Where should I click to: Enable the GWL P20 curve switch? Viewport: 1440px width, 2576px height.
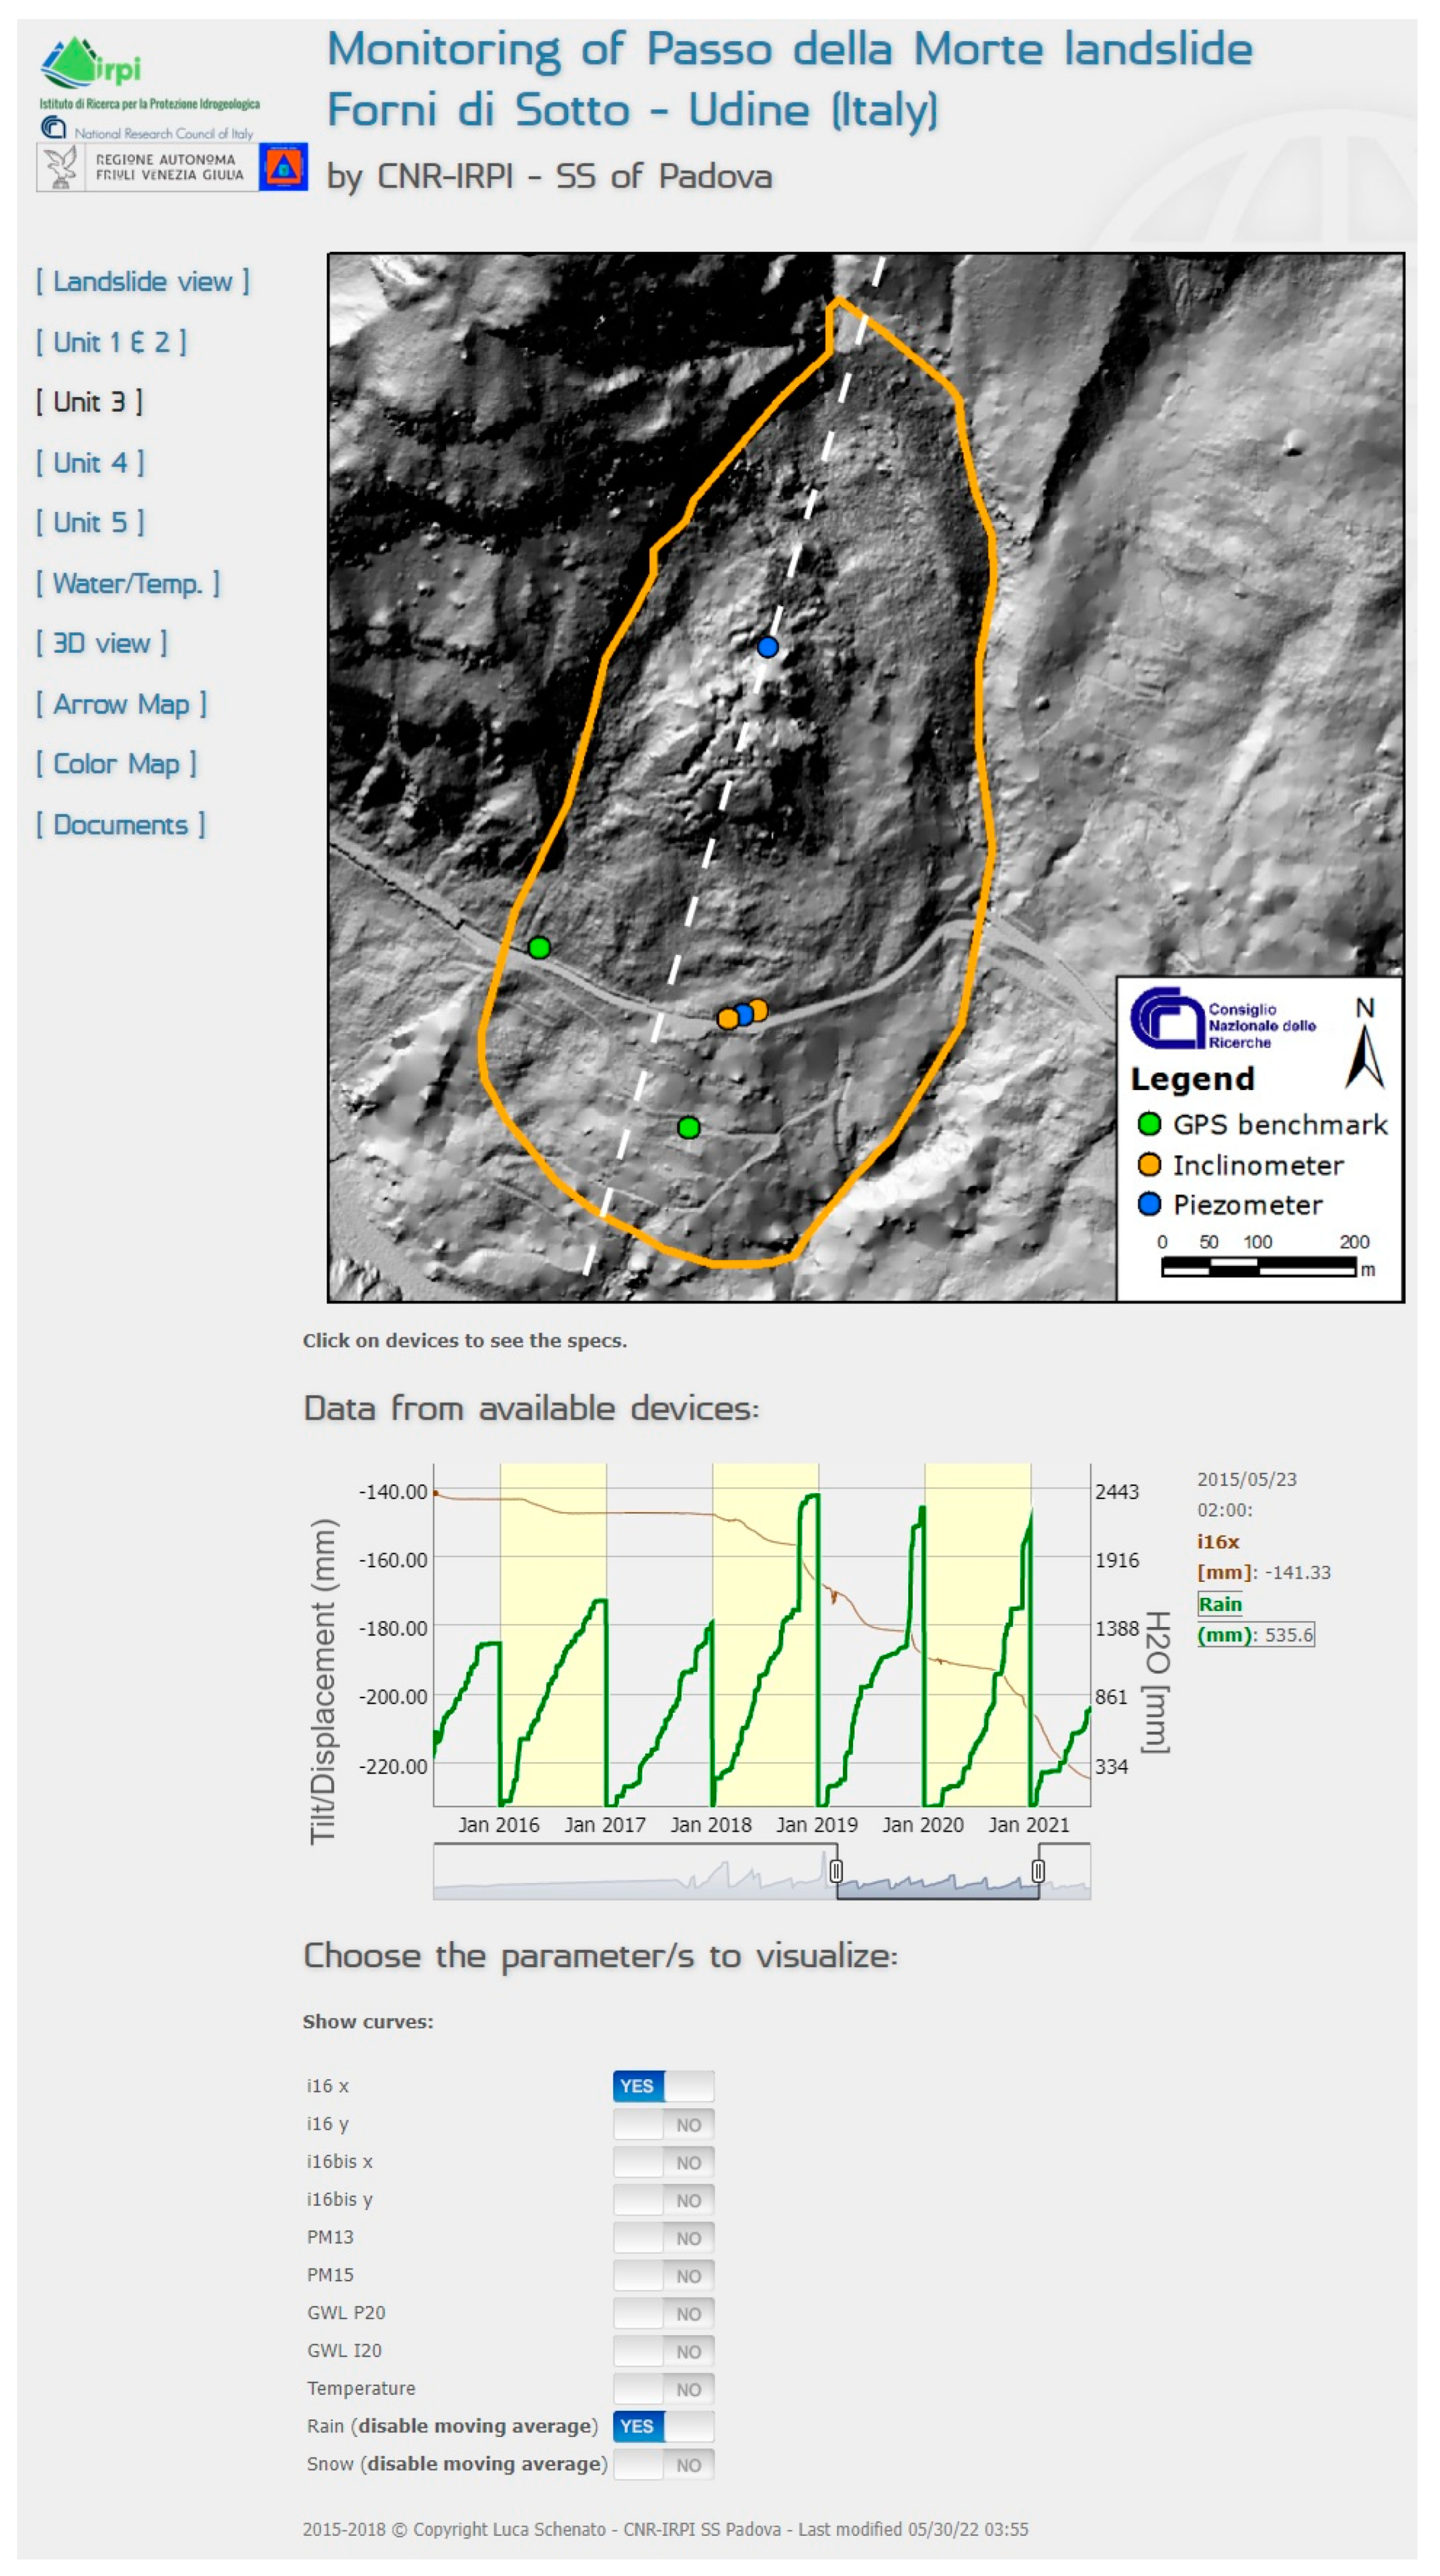[663, 2312]
